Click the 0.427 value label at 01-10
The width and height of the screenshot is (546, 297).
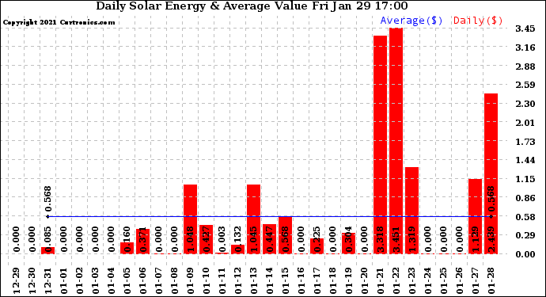[207, 239]
